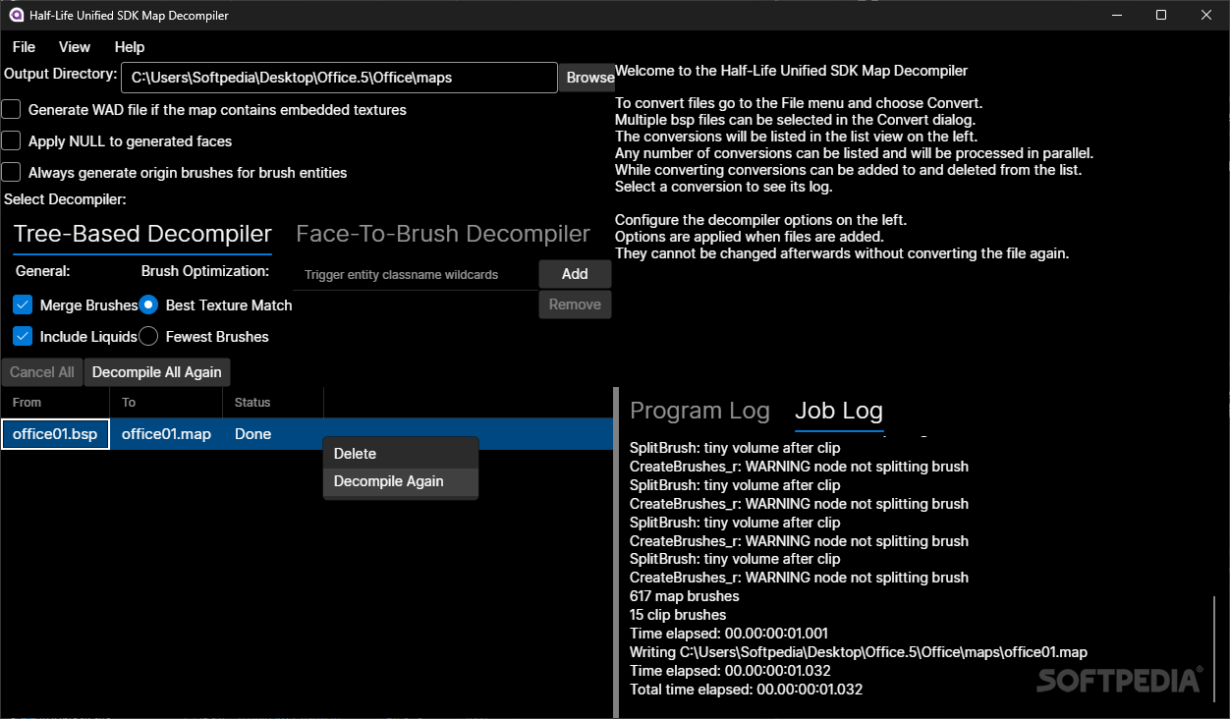Enable Generate WAD file checkbox
1230x719 pixels.
(11, 109)
